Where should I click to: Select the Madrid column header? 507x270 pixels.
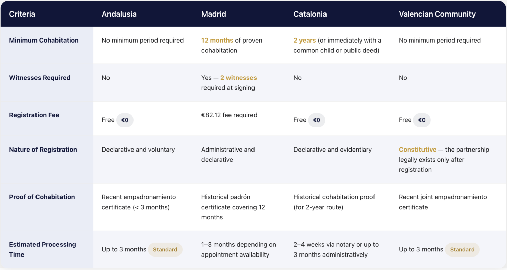[x=214, y=14]
